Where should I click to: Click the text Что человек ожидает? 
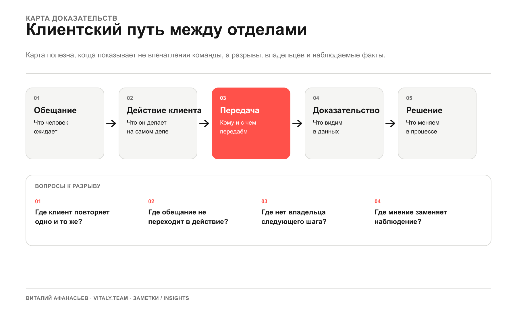click(51, 127)
